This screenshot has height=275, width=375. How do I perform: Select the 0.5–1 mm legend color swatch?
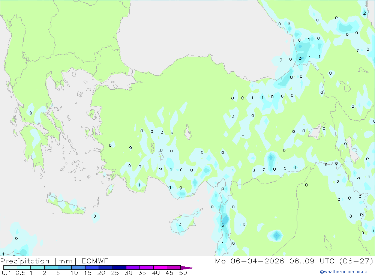pyautogui.click(x=24, y=267)
